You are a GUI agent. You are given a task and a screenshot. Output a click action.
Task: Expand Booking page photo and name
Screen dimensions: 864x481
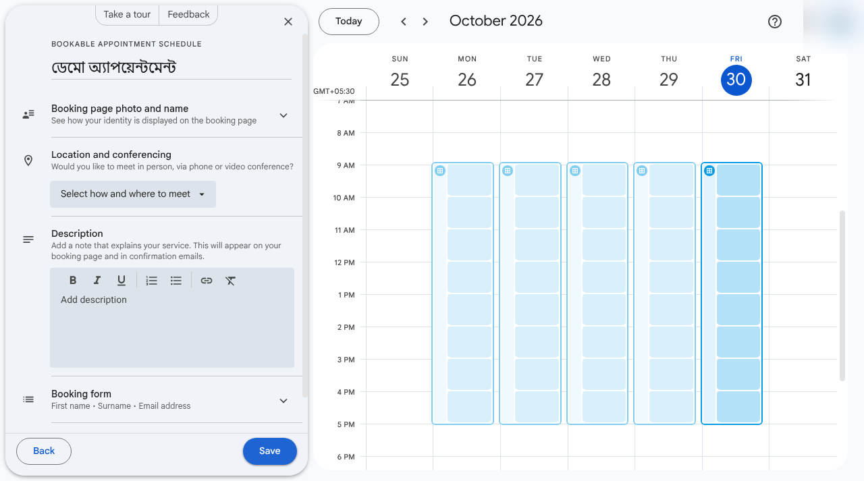pos(283,115)
